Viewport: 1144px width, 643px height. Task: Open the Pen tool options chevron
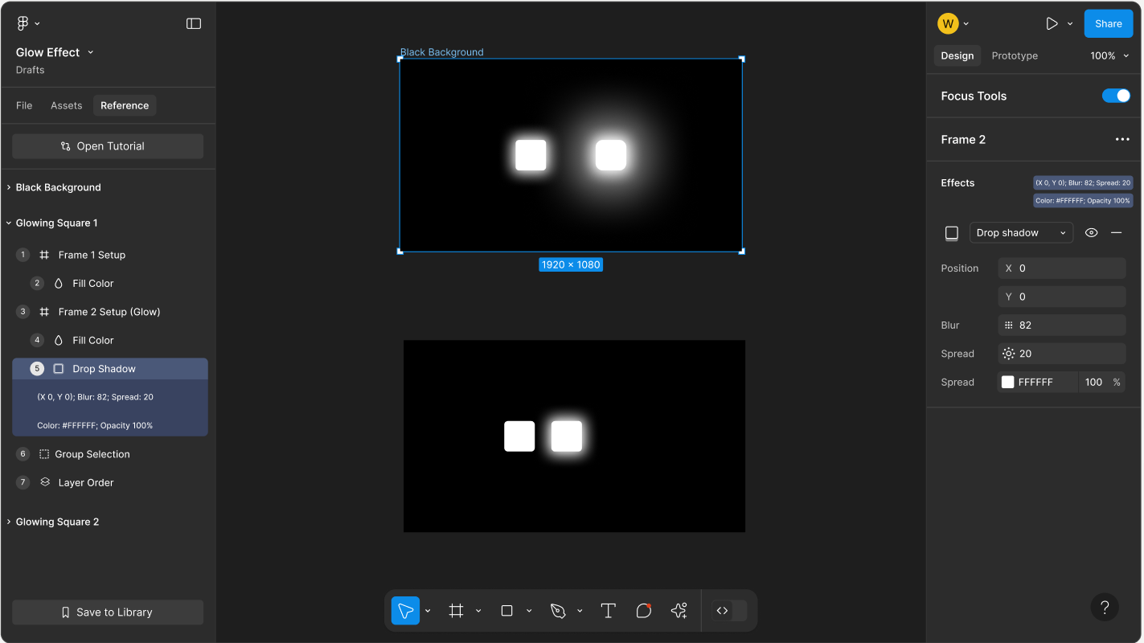(580, 611)
